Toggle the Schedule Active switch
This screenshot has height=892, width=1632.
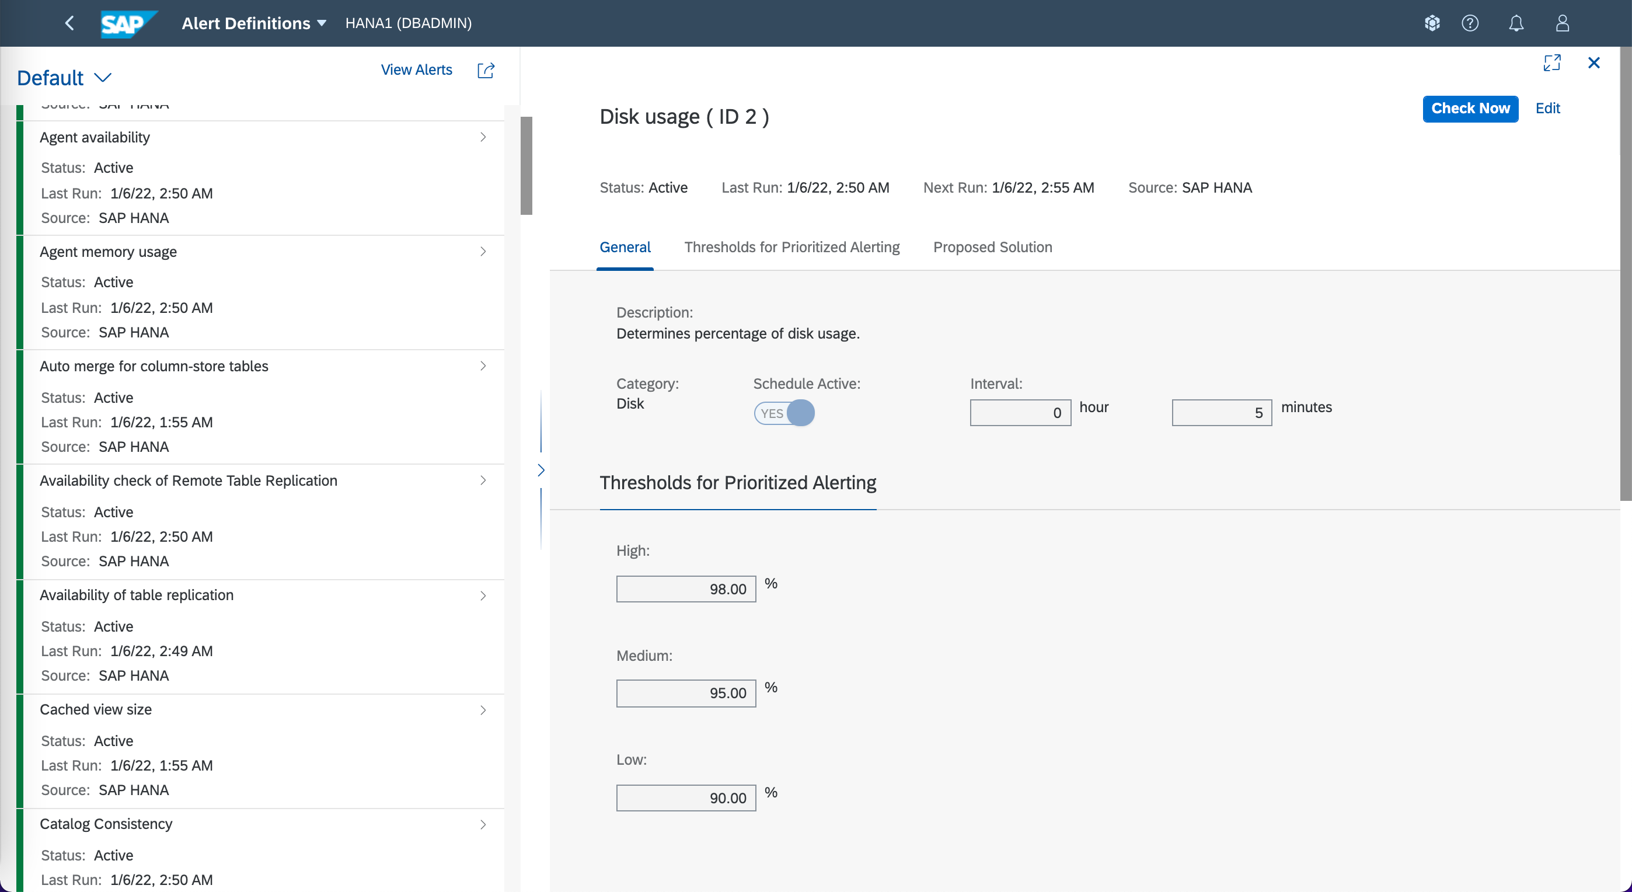[x=784, y=413]
